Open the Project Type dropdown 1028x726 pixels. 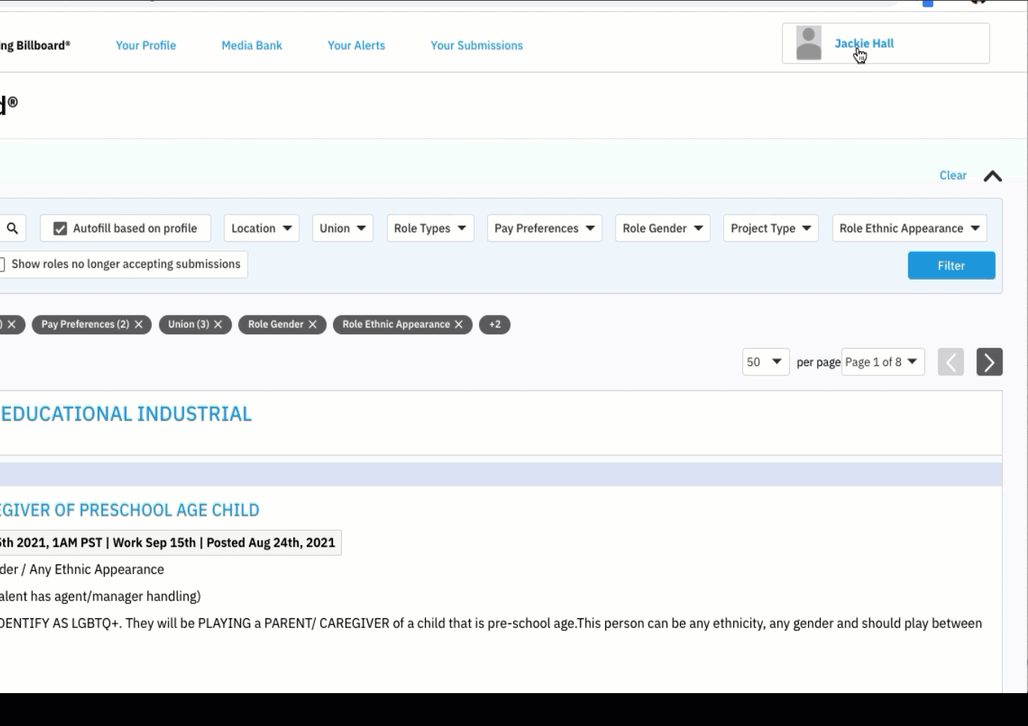pyautogui.click(x=771, y=229)
